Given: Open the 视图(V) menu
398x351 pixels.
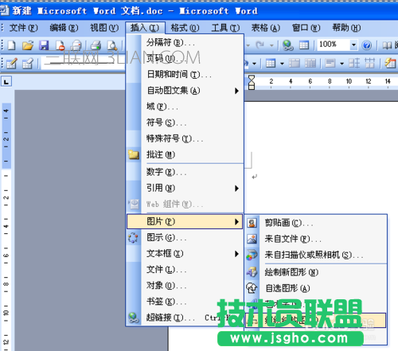Looking at the screenshot, I should tap(104, 28).
